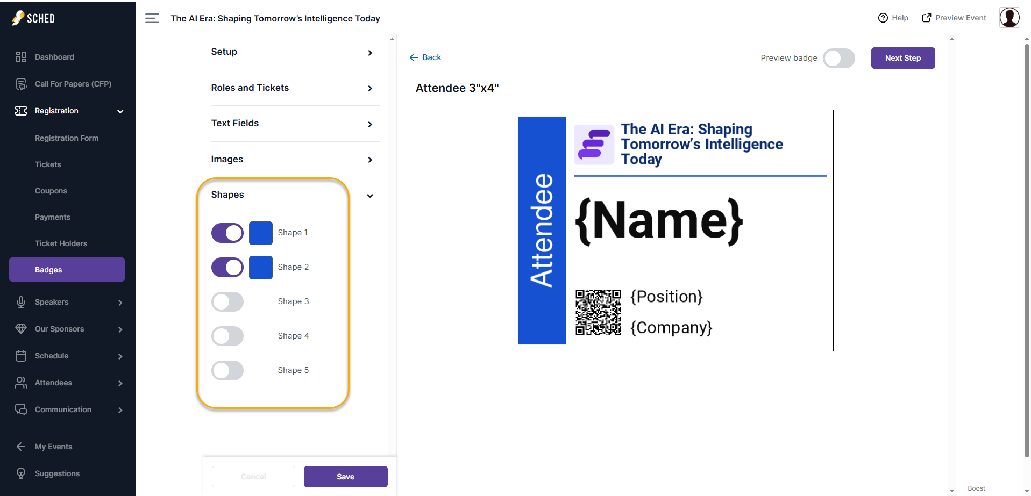This screenshot has height=496, width=1031.
Task: Expand the Attendees submenu arrow
Action: click(120, 383)
